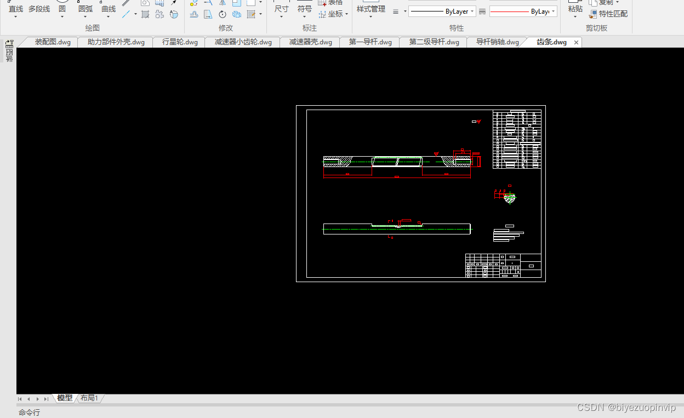Open the edit hatch dropdown arrow
This screenshot has width=684, height=418.
tap(260, 14)
